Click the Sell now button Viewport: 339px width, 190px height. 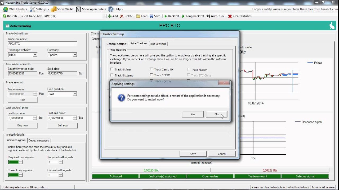point(63,125)
